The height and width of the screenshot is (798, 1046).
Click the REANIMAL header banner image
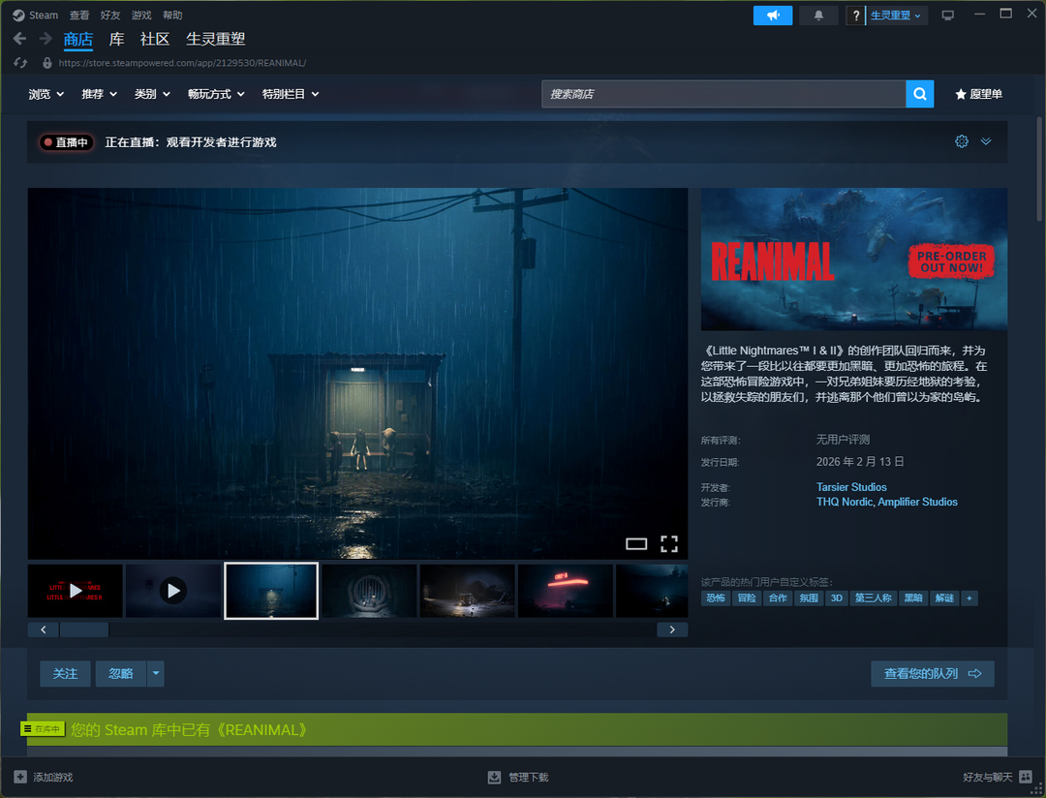(854, 259)
